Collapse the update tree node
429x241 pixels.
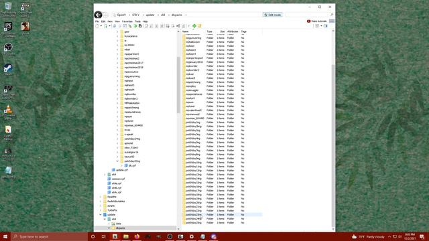tap(101, 215)
